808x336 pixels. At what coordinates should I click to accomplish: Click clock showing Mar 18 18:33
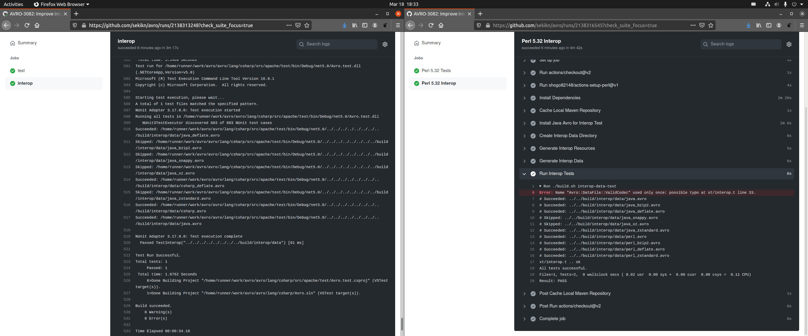point(404,4)
